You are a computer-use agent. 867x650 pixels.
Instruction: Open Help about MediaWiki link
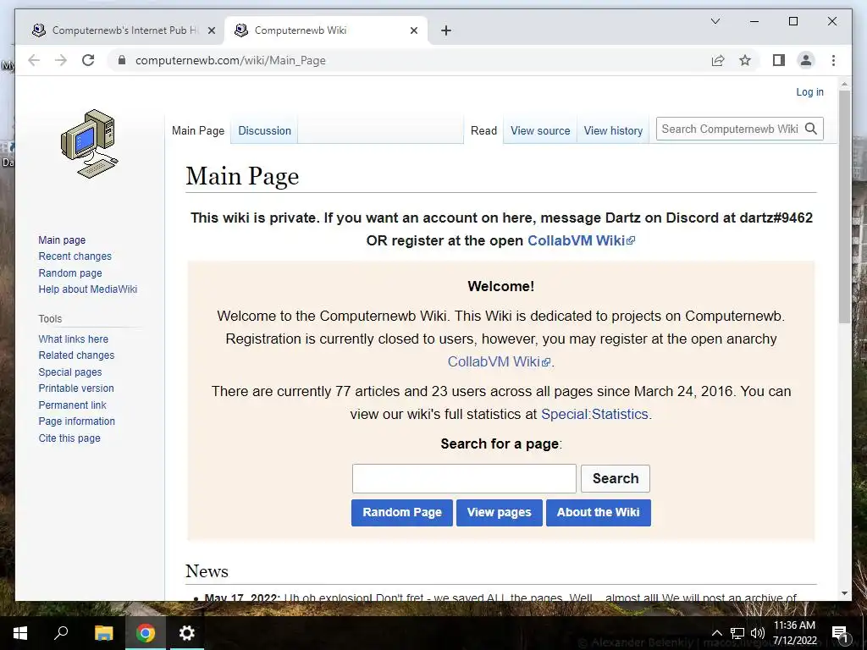[x=88, y=289]
